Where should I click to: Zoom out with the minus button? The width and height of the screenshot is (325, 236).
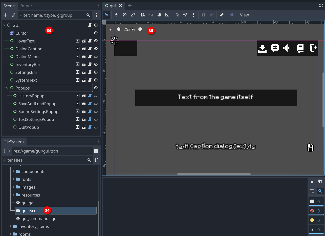(x=119, y=29)
